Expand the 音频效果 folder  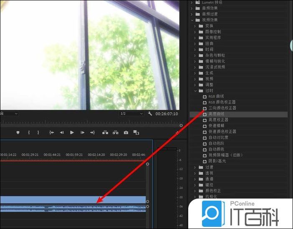click(x=192, y=8)
